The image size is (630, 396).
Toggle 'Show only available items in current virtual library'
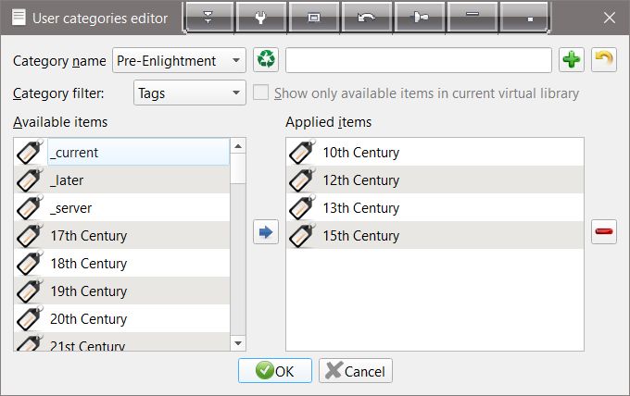(261, 93)
